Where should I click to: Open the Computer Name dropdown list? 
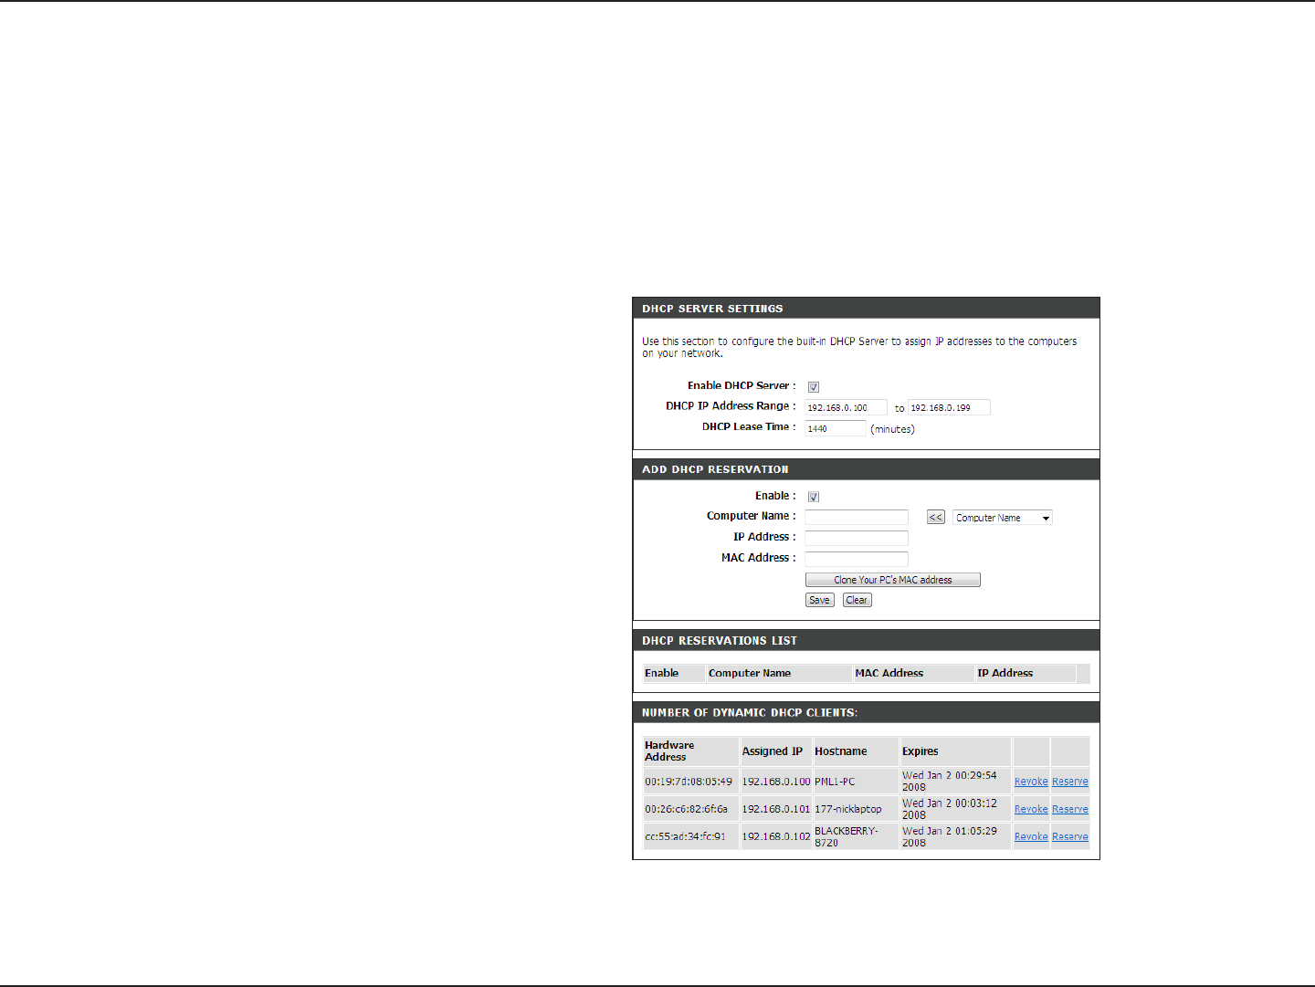click(x=1003, y=518)
